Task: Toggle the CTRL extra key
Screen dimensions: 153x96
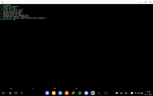Action: coord(55,88)
